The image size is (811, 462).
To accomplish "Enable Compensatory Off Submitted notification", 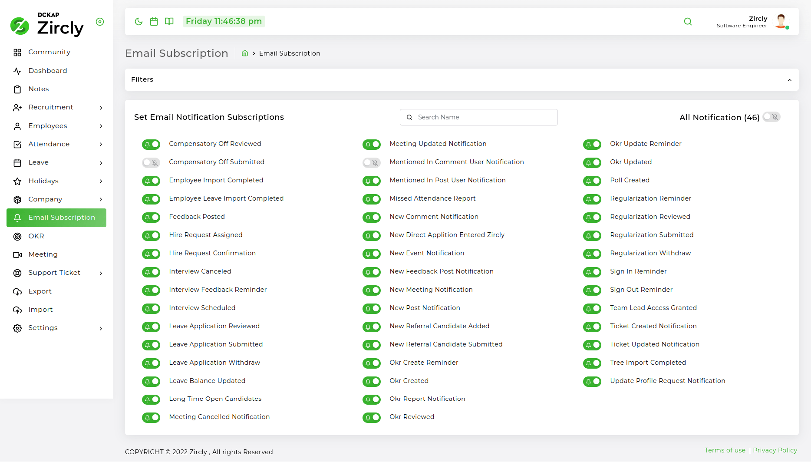I will (x=151, y=162).
